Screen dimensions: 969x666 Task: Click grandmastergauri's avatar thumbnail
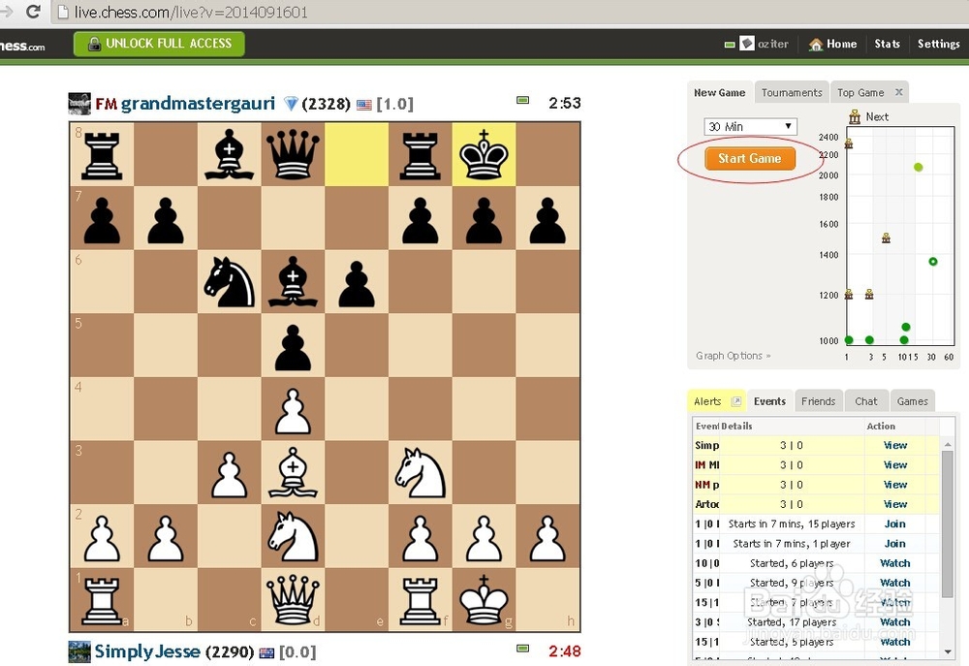pyautogui.click(x=79, y=104)
